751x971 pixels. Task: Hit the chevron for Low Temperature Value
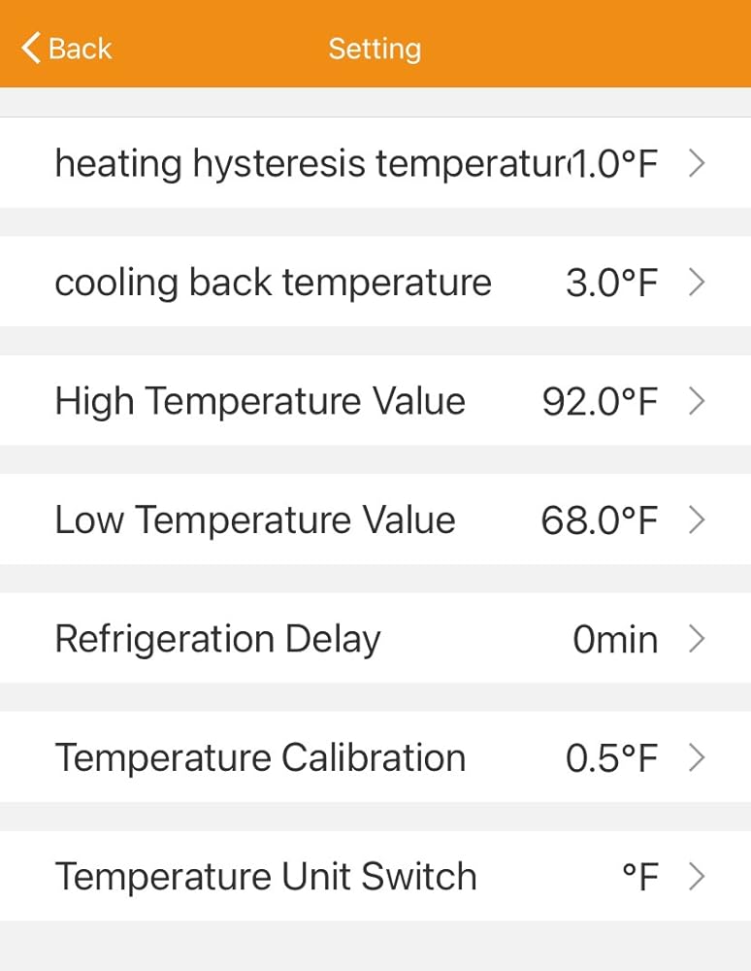pos(696,519)
